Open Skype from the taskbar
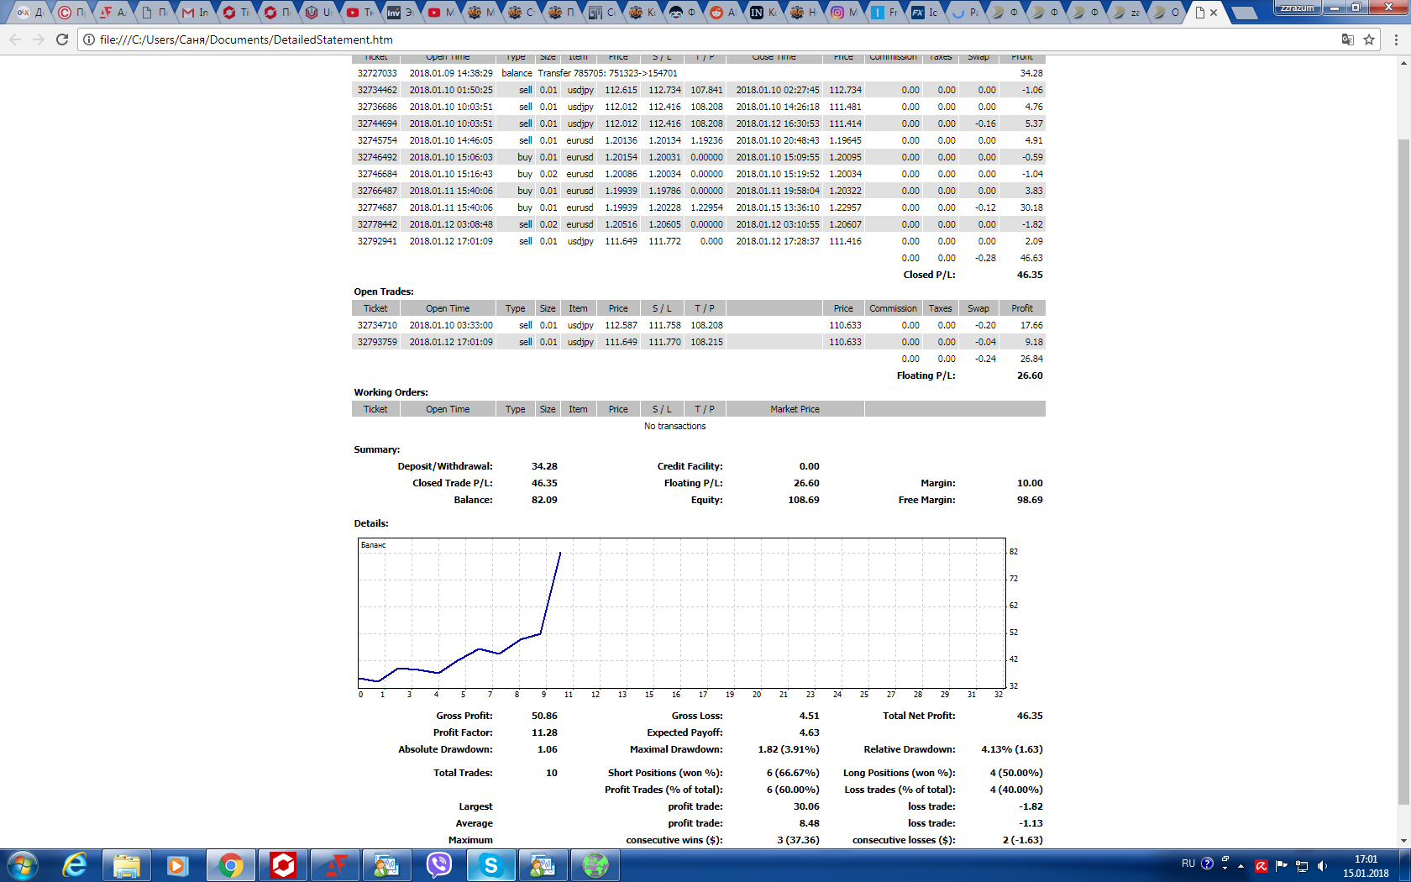 point(490,864)
